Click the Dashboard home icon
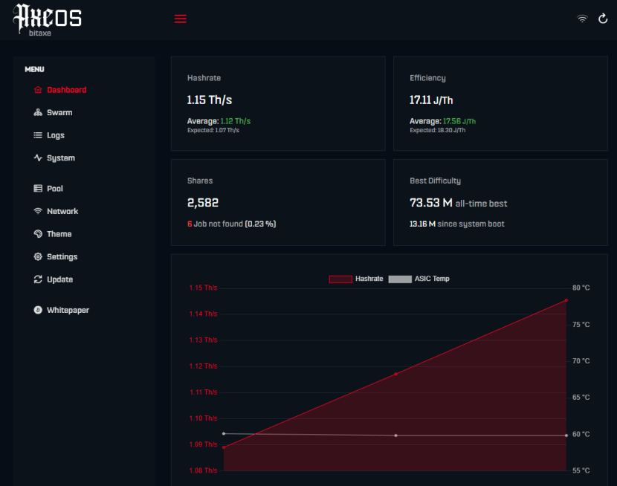The height and width of the screenshot is (486, 617). coord(38,90)
